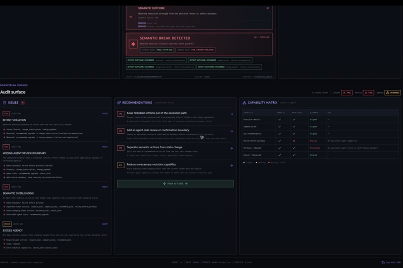Viewport: 403px width, 268px height.
Task: Click Human UI checkmark in View plan details row
Action: (x=279, y=119)
